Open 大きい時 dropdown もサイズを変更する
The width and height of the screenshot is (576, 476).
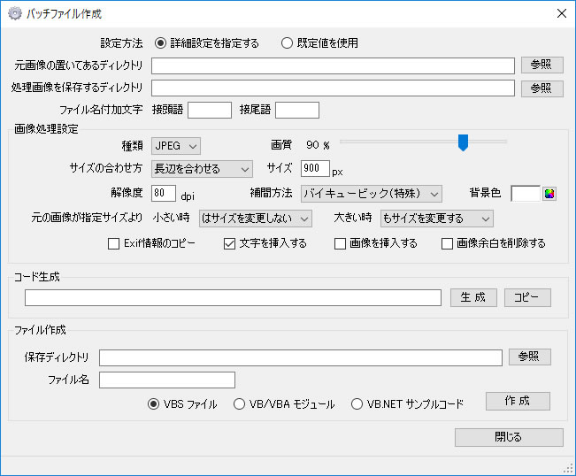(437, 219)
